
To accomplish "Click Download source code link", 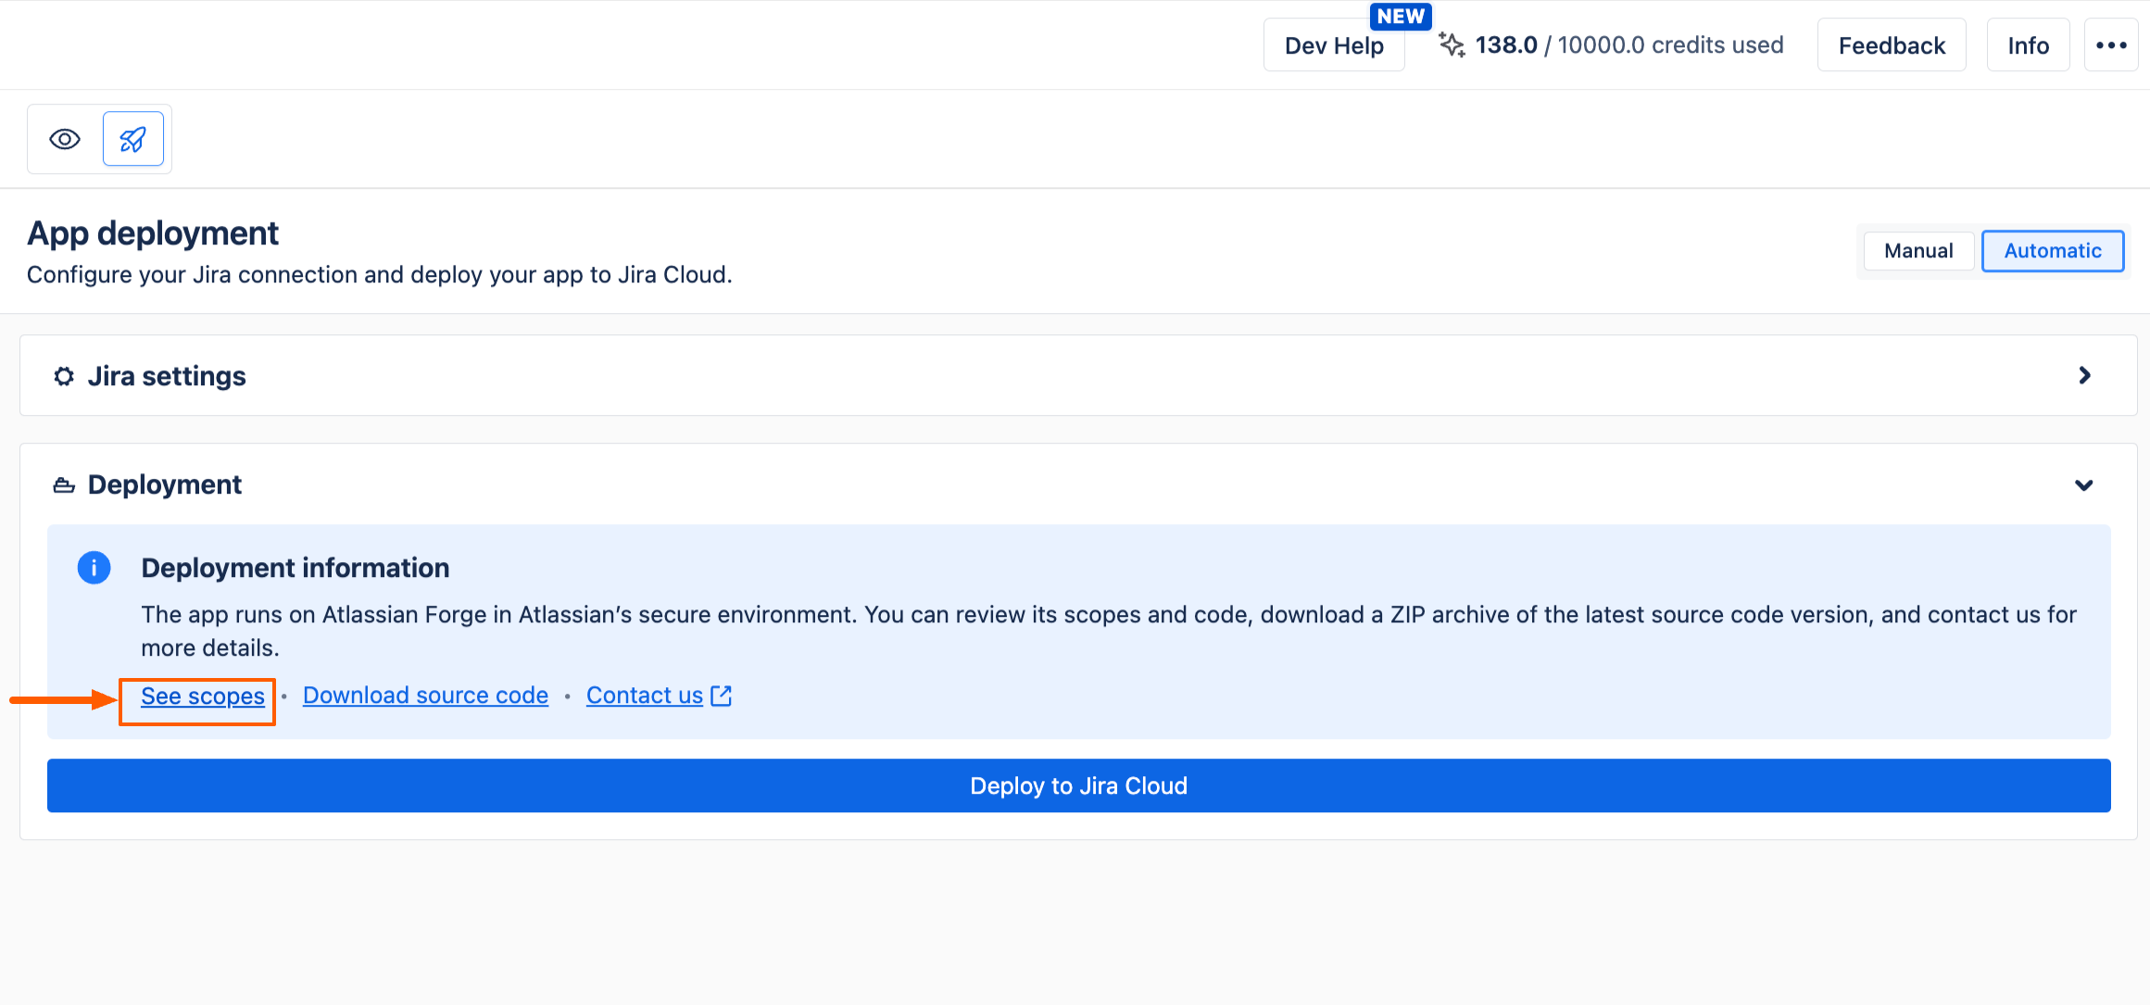I will coord(425,696).
